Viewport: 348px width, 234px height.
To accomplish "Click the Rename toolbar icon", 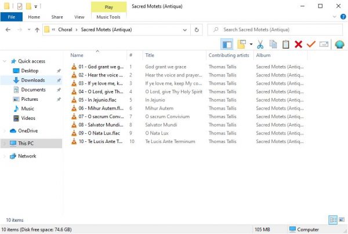I will (324, 45).
